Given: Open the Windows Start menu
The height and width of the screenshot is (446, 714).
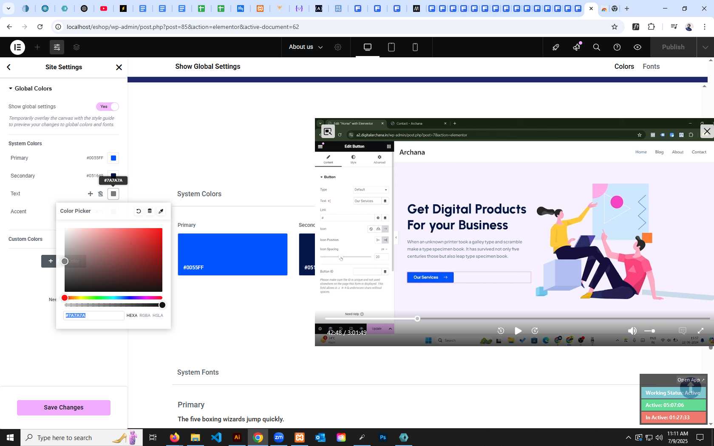Looking at the screenshot, I should [10, 438].
